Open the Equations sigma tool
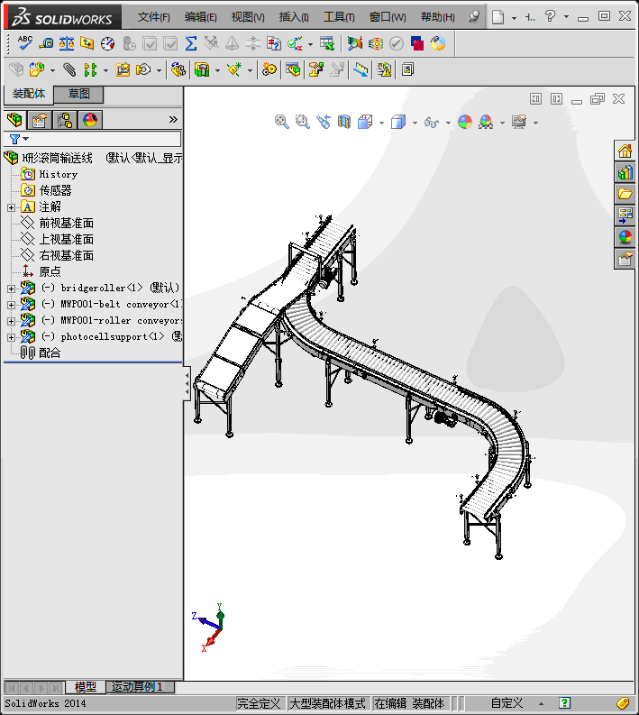The width and height of the screenshot is (639, 715). pos(191,43)
